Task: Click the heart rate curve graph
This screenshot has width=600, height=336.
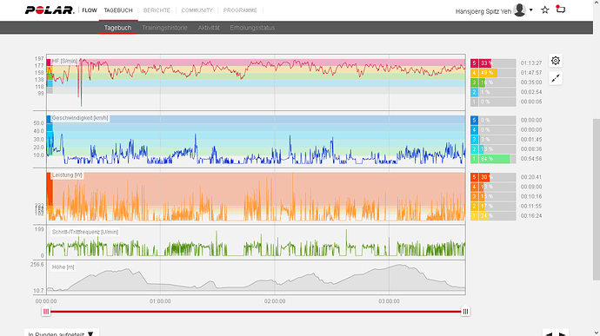Action: [x=256, y=82]
